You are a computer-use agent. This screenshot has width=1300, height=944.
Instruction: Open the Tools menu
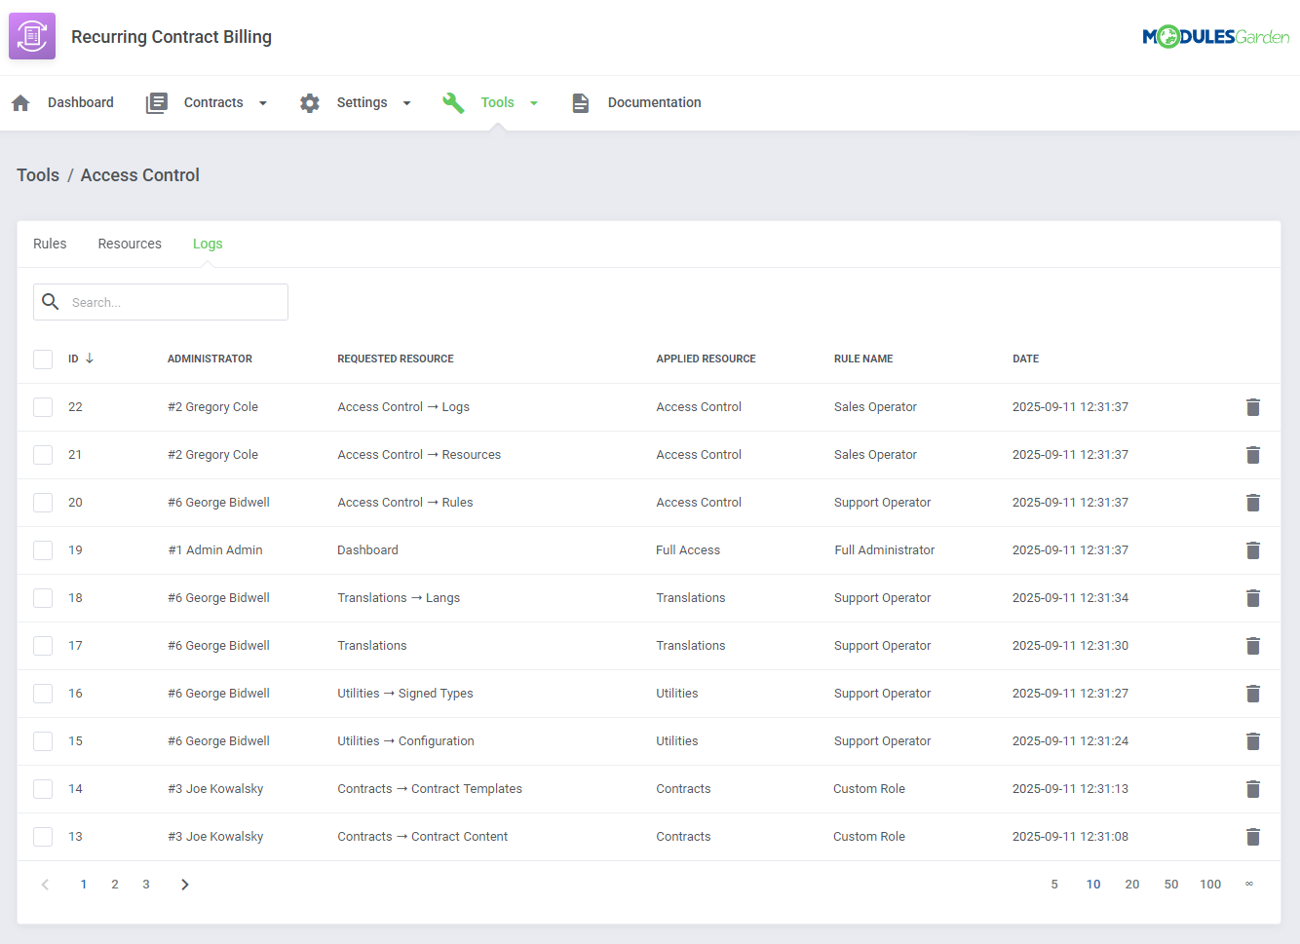click(x=497, y=102)
